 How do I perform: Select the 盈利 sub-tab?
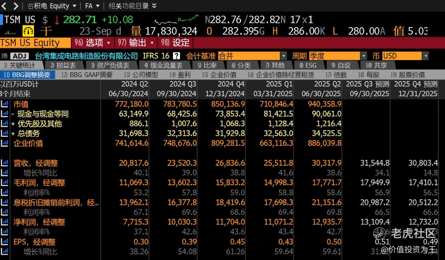tap(180, 75)
